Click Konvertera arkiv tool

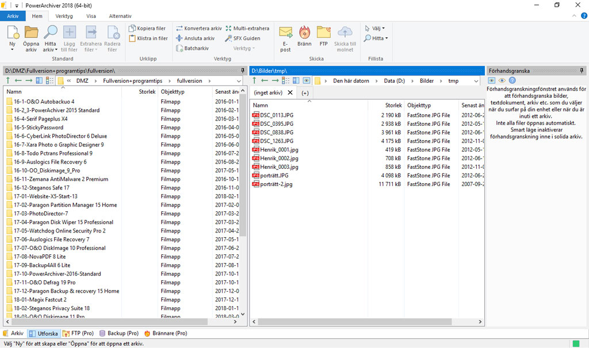click(198, 28)
